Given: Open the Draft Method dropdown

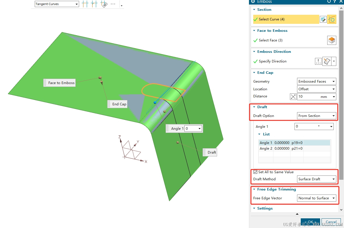Looking at the screenshot, I should tap(316, 179).
